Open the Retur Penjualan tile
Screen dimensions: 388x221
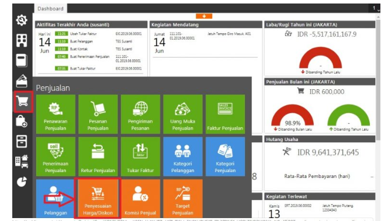pos(98,156)
